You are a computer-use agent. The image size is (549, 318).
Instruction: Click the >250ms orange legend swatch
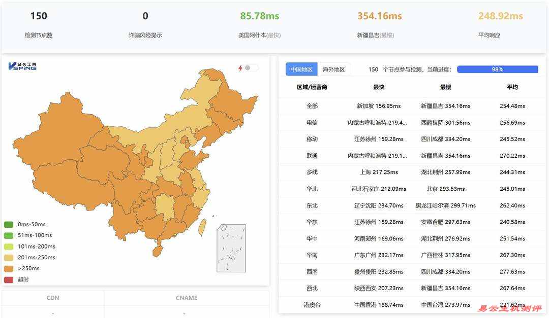pos(9,268)
